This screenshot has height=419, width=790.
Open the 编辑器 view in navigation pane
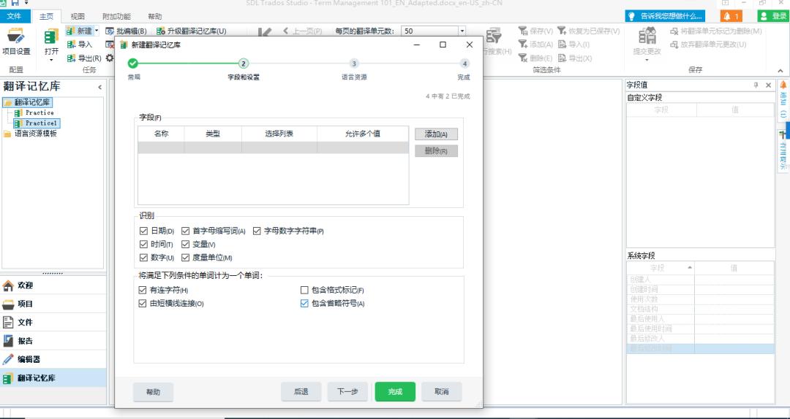[x=53, y=359]
